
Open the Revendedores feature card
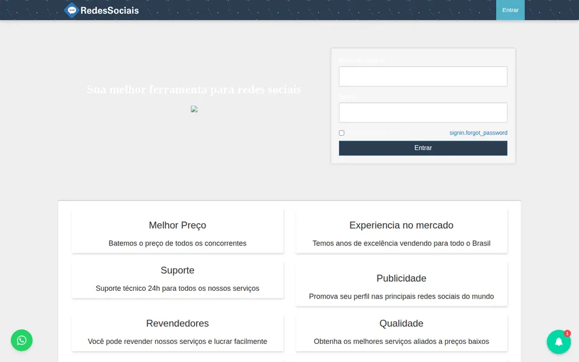(177, 333)
